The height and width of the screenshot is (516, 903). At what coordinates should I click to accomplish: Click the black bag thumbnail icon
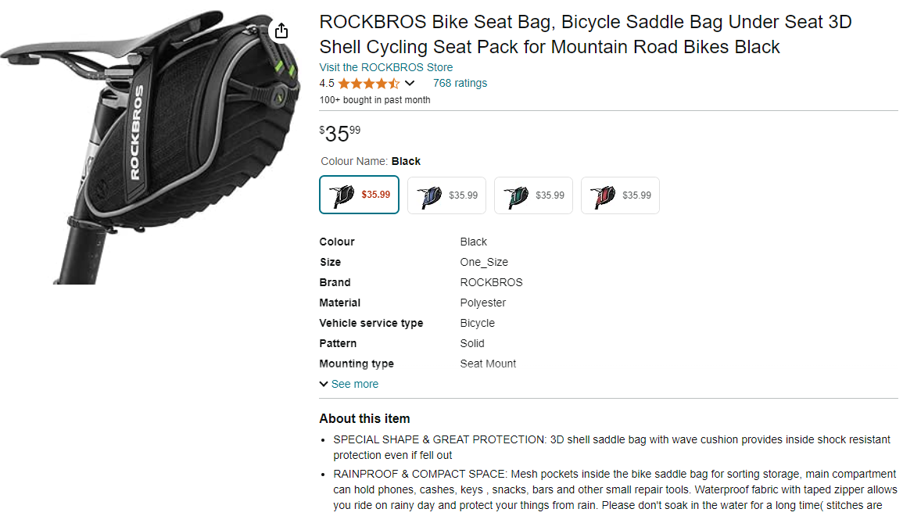342,195
